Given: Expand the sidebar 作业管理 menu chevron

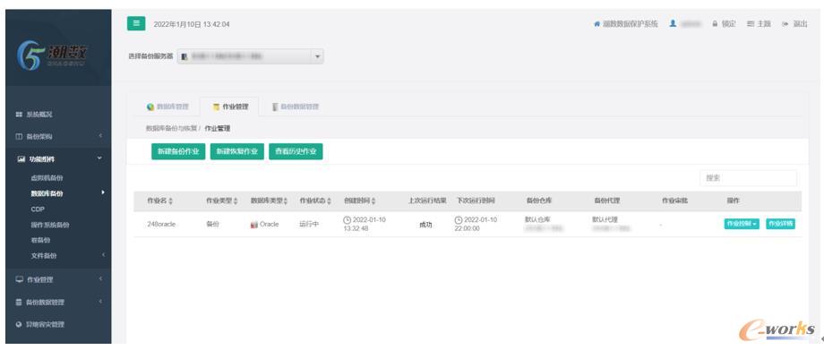Looking at the screenshot, I should [99, 279].
